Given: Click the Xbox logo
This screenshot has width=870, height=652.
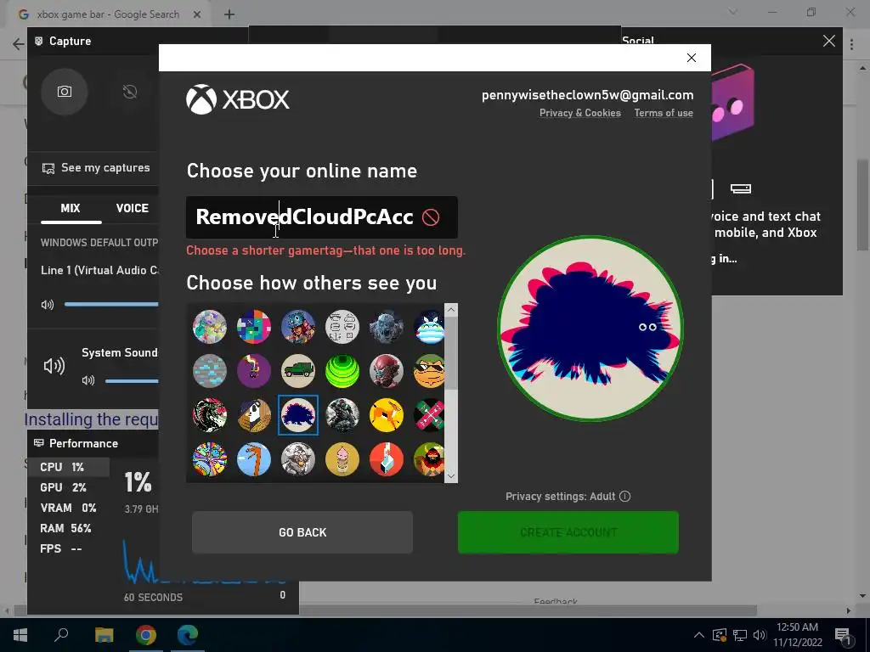Looking at the screenshot, I should pos(238,100).
